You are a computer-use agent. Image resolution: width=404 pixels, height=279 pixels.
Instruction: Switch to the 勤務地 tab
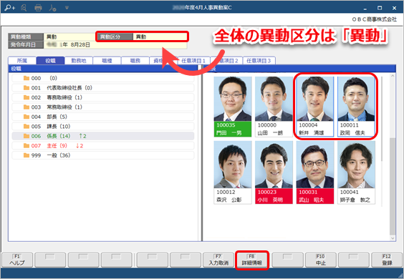tap(79, 61)
